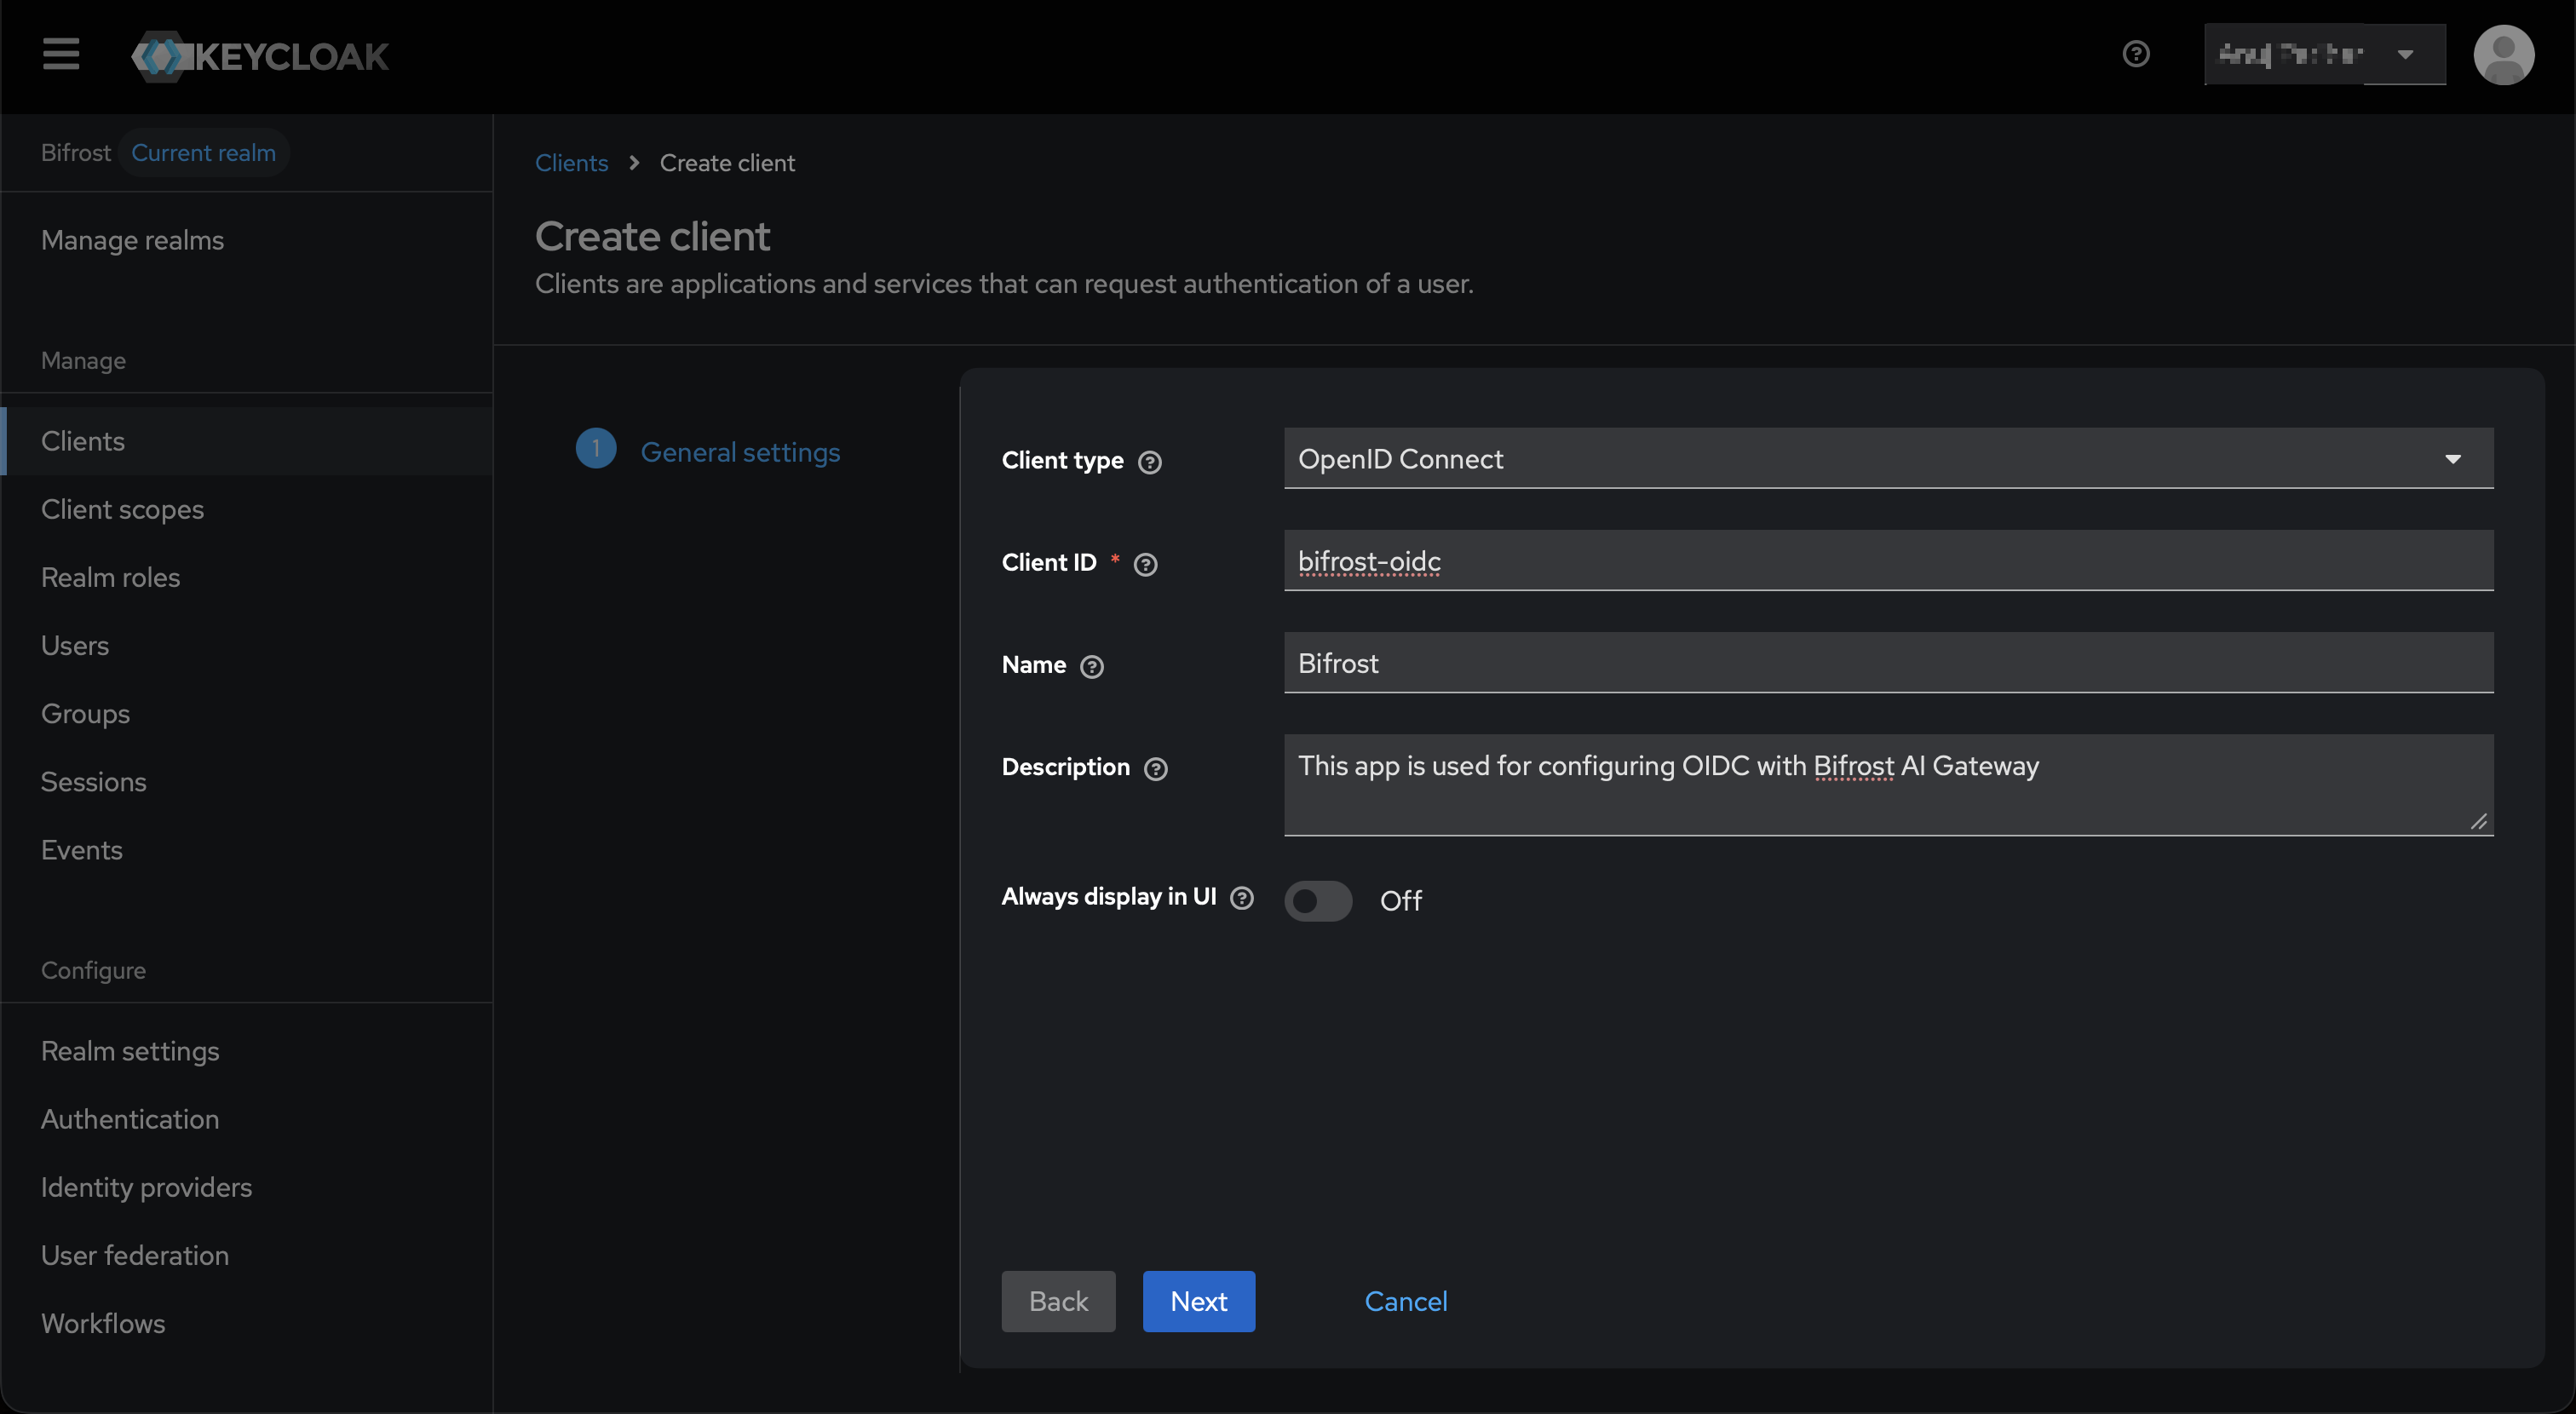Click the Clients breadcrumb link
Viewport: 2576px width, 1414px height.
click(x=571, y=163)
